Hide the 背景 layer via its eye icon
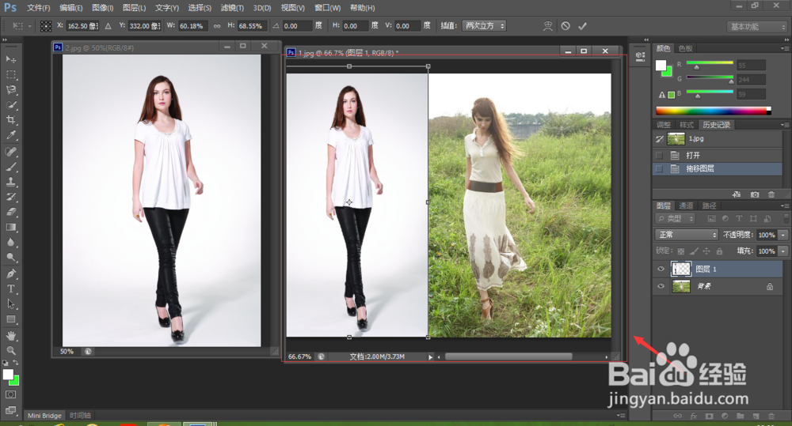792x426 pixels. pos(661,287)
